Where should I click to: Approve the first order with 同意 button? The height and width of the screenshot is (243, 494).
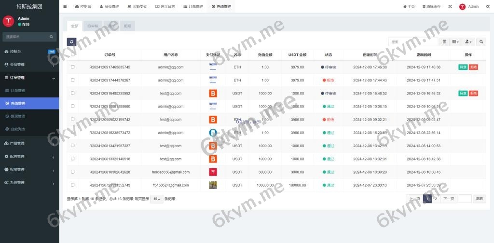[x=463, y=67]
